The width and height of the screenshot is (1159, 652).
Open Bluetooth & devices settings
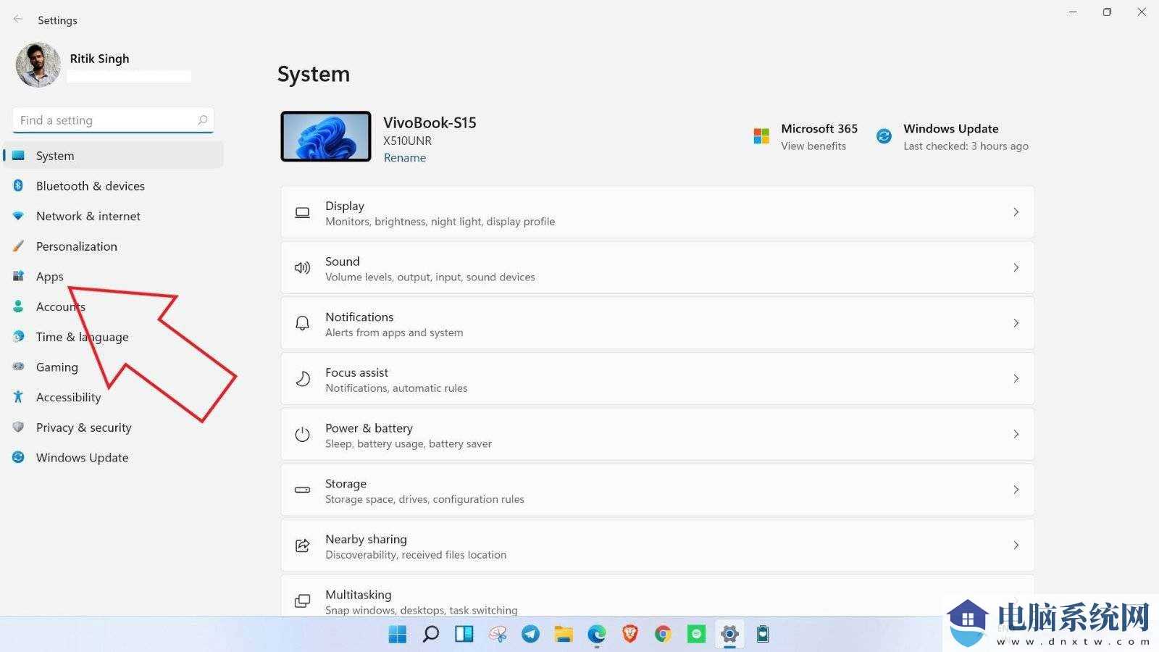click(114, 186)
